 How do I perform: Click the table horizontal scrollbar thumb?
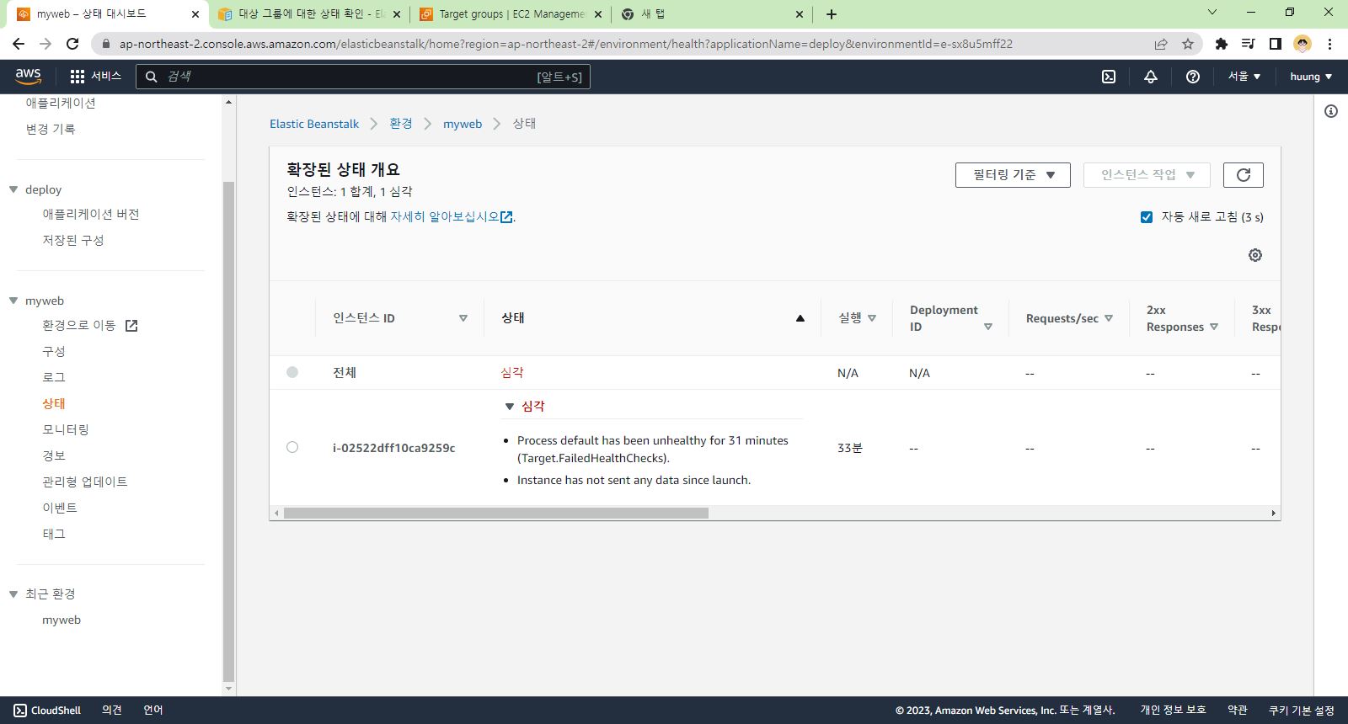[x=496, y=513]
